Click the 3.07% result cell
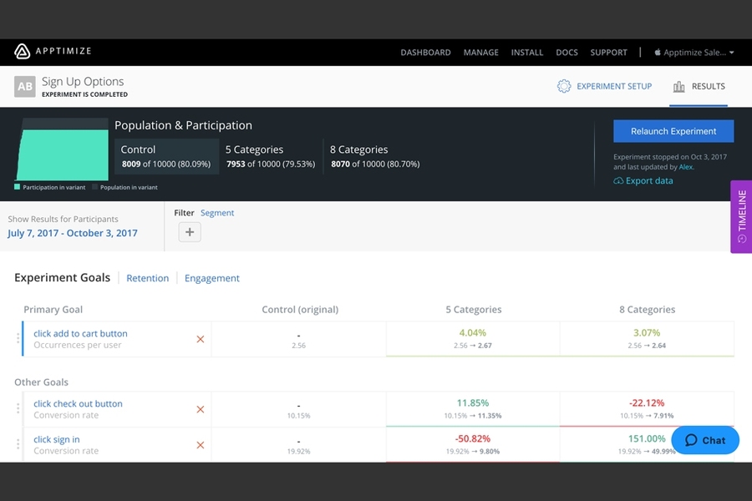The width and height of the screenshot is (752, 501). (647, 339)
